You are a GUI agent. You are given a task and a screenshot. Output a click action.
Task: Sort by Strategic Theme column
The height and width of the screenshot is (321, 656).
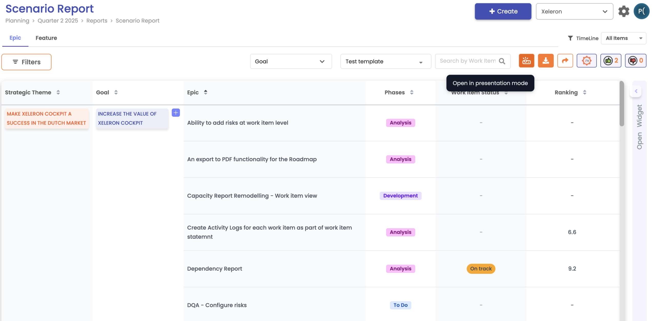click(58, 92)
